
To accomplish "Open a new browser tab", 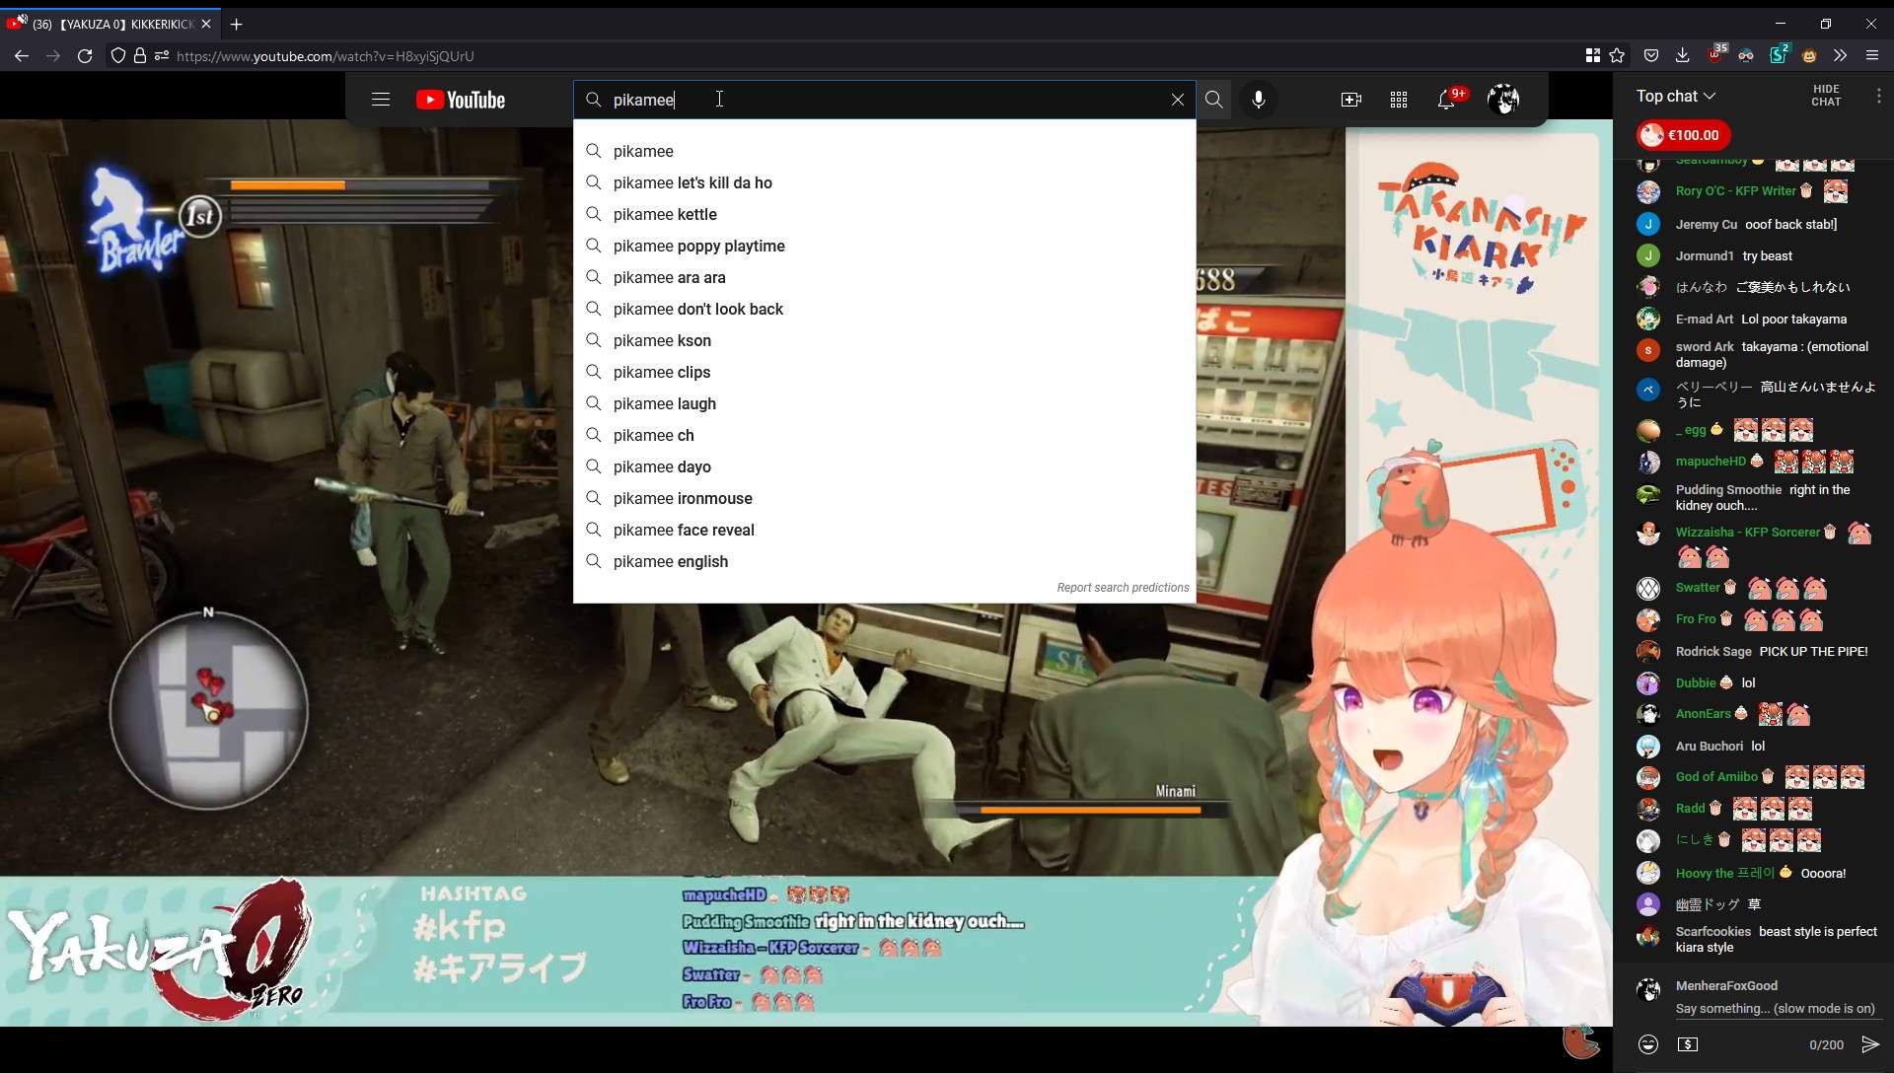I will (236, 24).
